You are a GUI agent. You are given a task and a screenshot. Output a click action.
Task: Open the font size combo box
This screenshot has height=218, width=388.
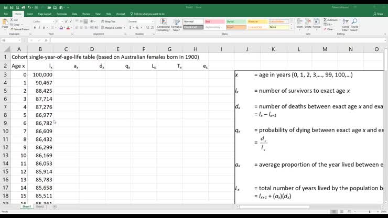[x=59, y=22]
